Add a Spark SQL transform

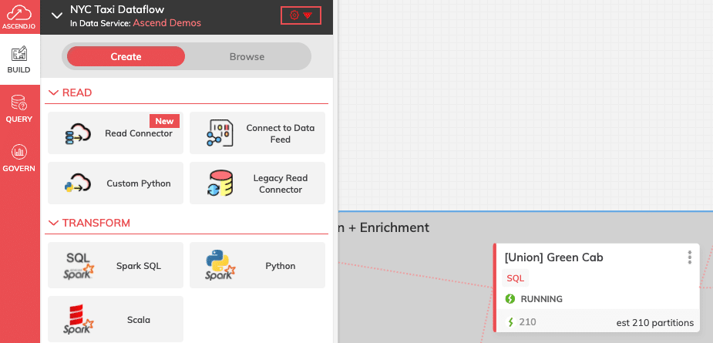(x=116, y=265)
